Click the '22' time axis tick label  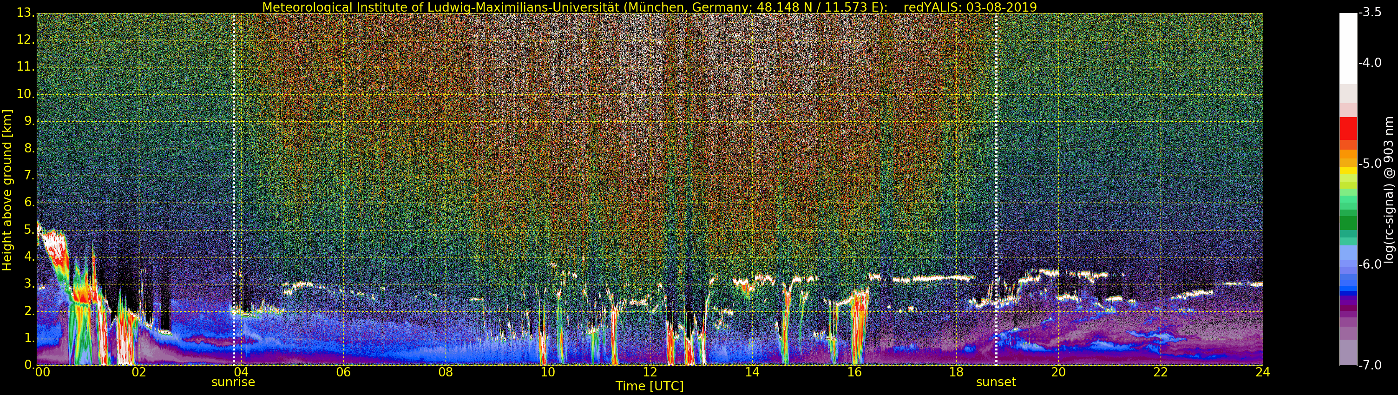(x=1160, y=372)
